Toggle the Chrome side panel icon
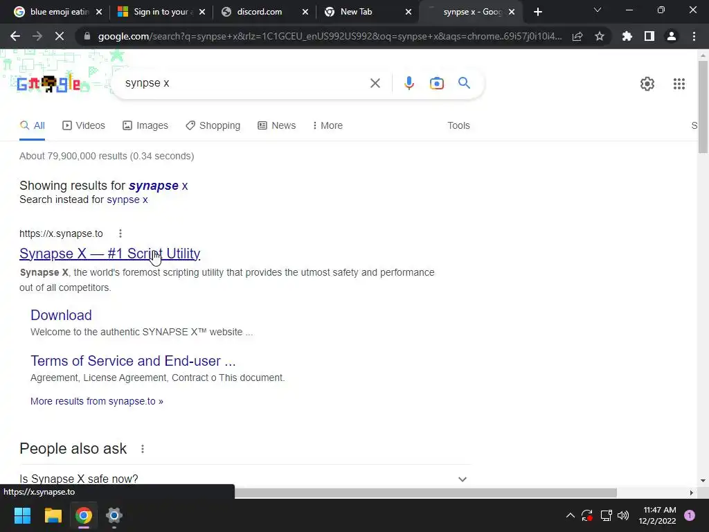 [649, 36]
